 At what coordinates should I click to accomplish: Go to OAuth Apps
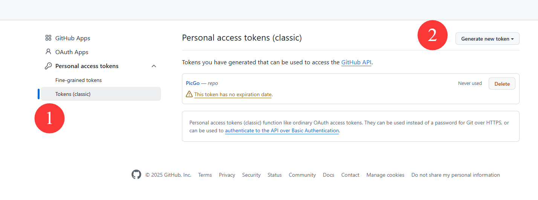tap(72, 52)
